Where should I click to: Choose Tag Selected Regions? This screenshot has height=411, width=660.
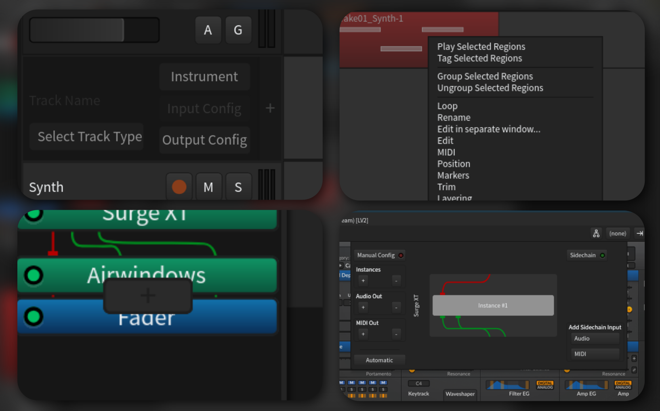point(479,58)
